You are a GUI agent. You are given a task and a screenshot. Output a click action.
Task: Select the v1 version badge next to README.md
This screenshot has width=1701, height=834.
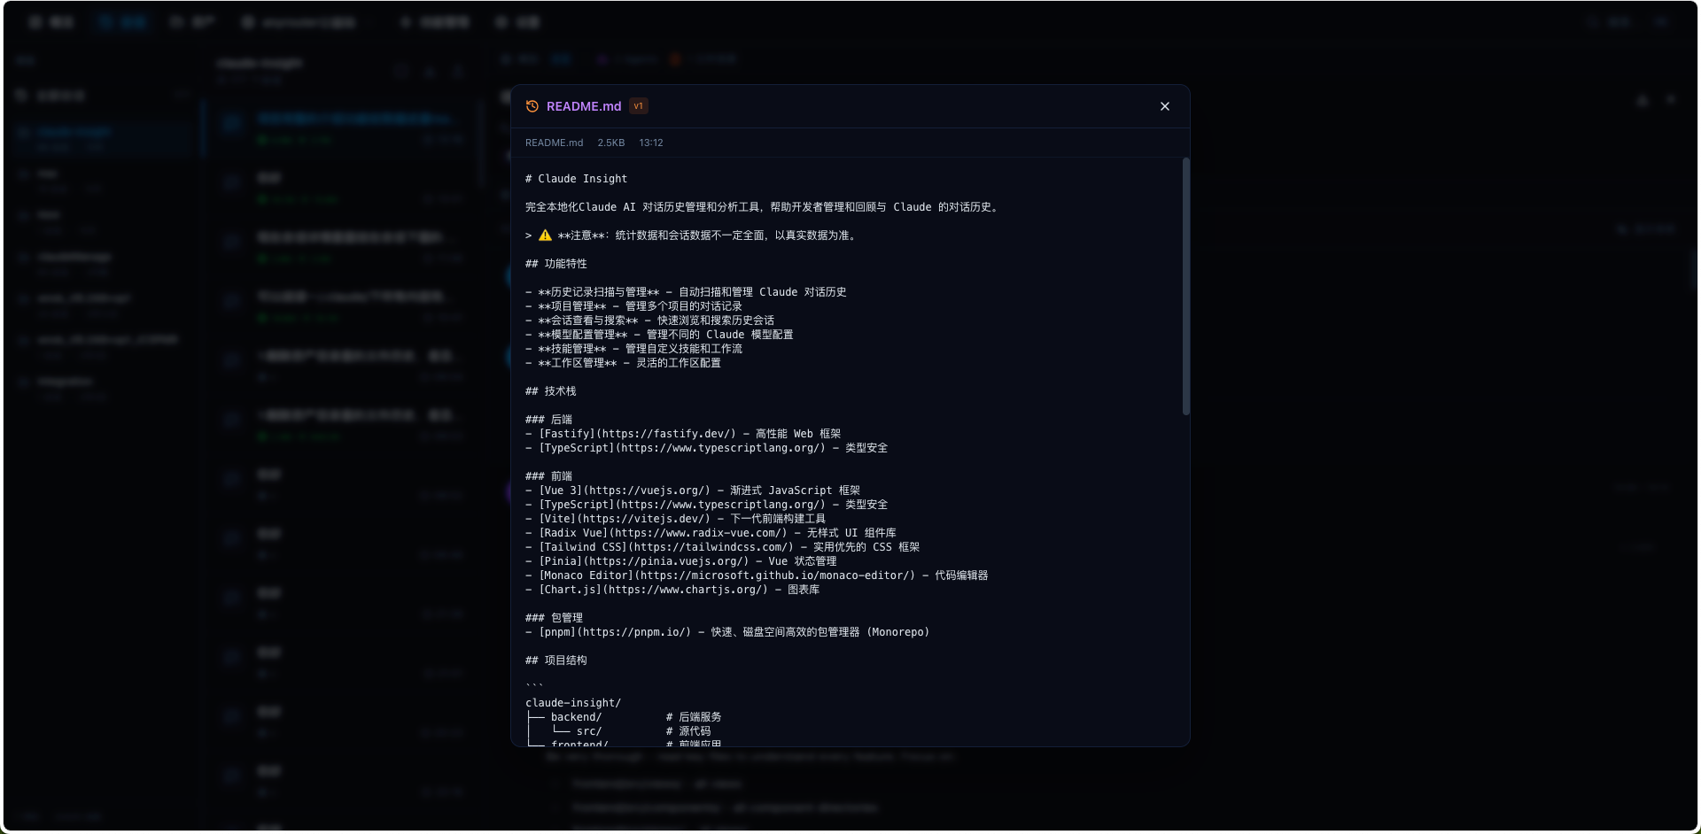[638, 105]
